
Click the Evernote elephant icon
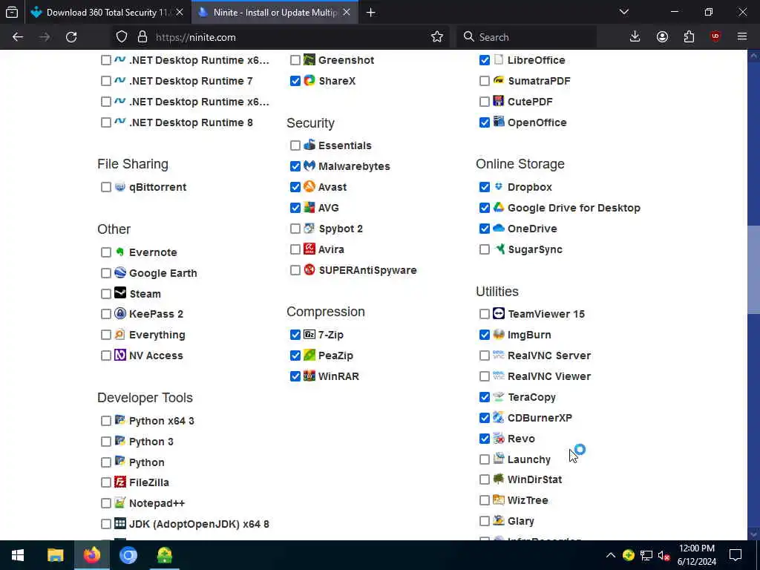(119, 252)
